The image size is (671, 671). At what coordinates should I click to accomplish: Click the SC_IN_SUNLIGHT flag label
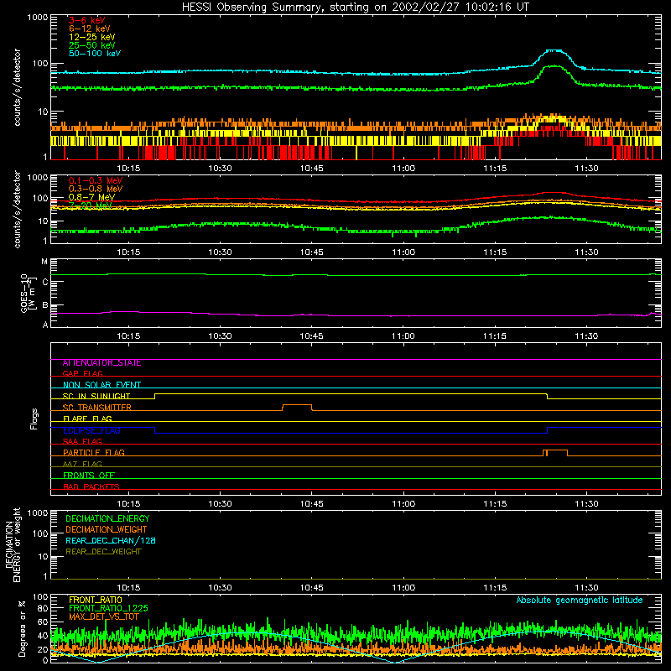pyautogui.click(x=96, y=396)
